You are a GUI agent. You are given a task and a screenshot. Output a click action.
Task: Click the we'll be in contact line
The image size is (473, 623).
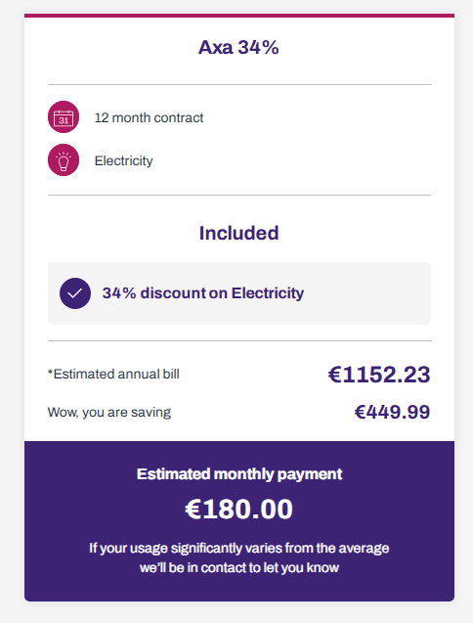pos(239,568)
